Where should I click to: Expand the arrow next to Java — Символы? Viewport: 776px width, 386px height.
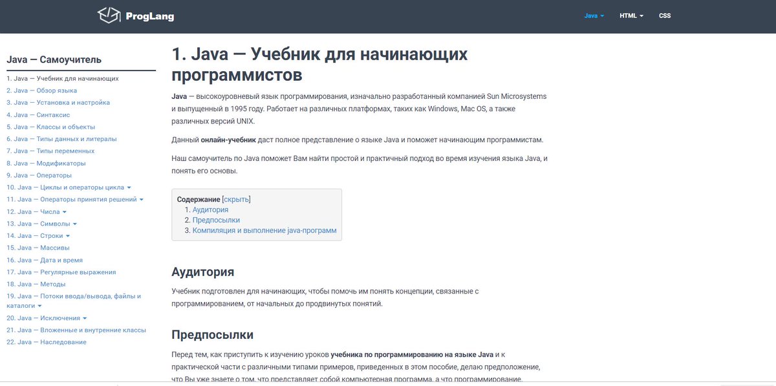click(x=75, y=224)
